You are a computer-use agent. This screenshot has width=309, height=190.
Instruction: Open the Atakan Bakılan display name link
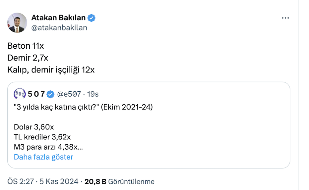(58, 18)
